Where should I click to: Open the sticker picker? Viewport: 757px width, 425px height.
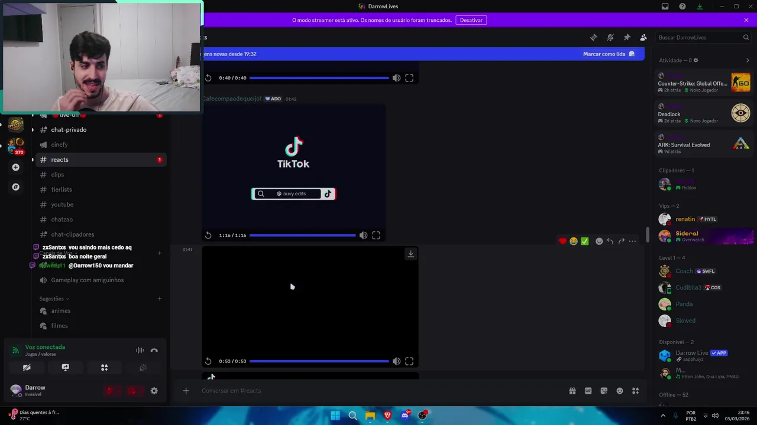pyautogui.click(x=604, y=391)
